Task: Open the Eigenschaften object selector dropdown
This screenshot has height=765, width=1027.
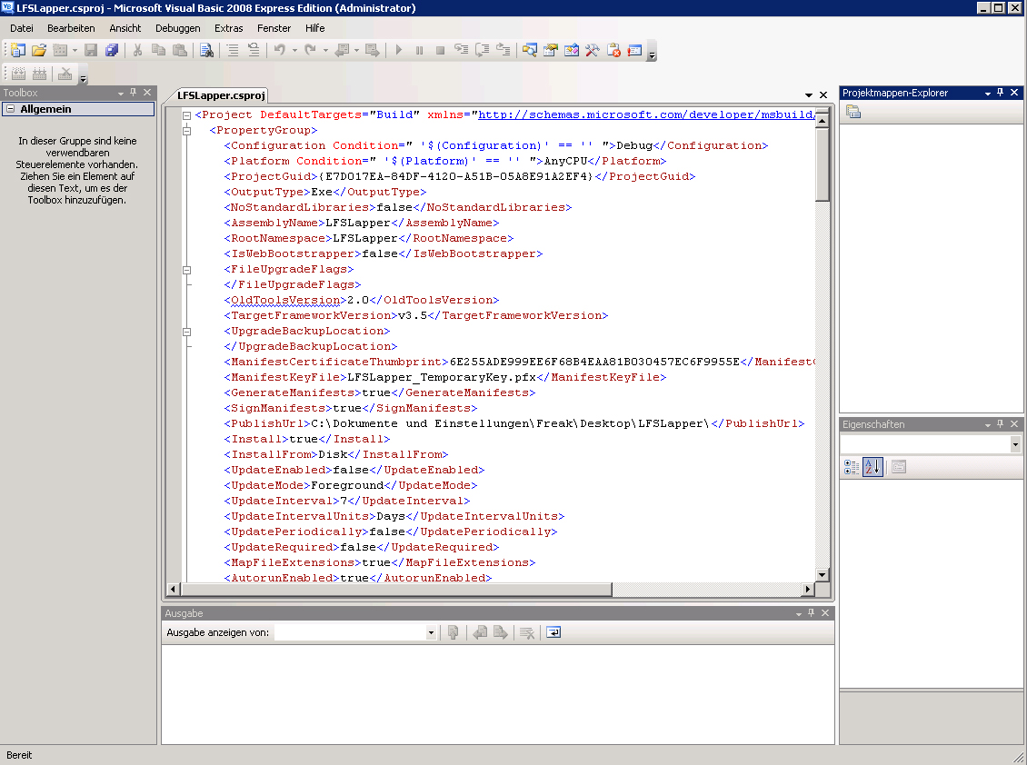Action: [x=1015, y=444]
